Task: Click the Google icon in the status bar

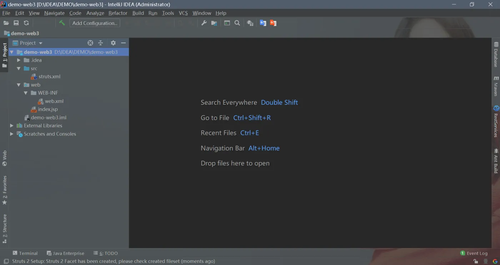Action: [x=495, y=261]
